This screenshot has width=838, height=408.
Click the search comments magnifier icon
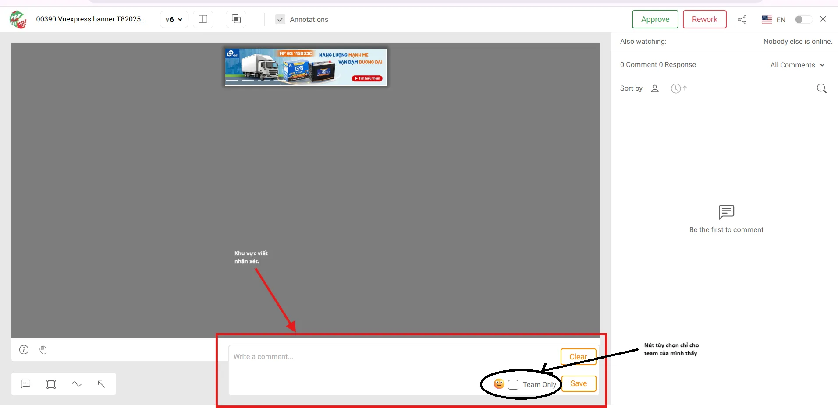822,88
